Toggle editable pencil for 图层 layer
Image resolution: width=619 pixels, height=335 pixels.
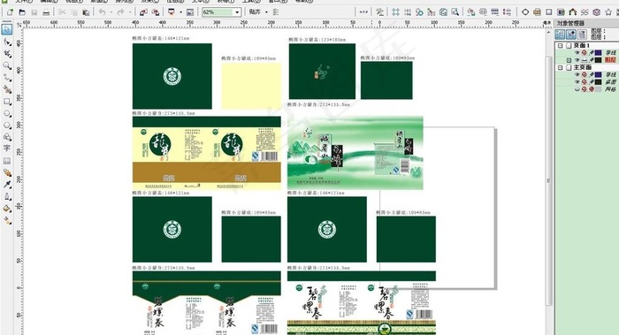(x=592, y=60)
